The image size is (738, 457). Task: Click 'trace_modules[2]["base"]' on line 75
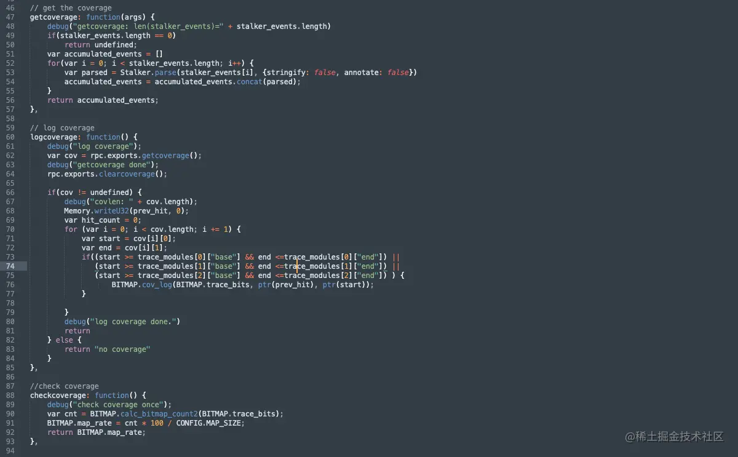coord(189,276)
